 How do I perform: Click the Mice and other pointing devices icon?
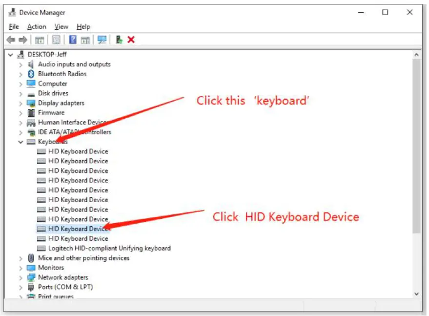[x=31, y=258]
